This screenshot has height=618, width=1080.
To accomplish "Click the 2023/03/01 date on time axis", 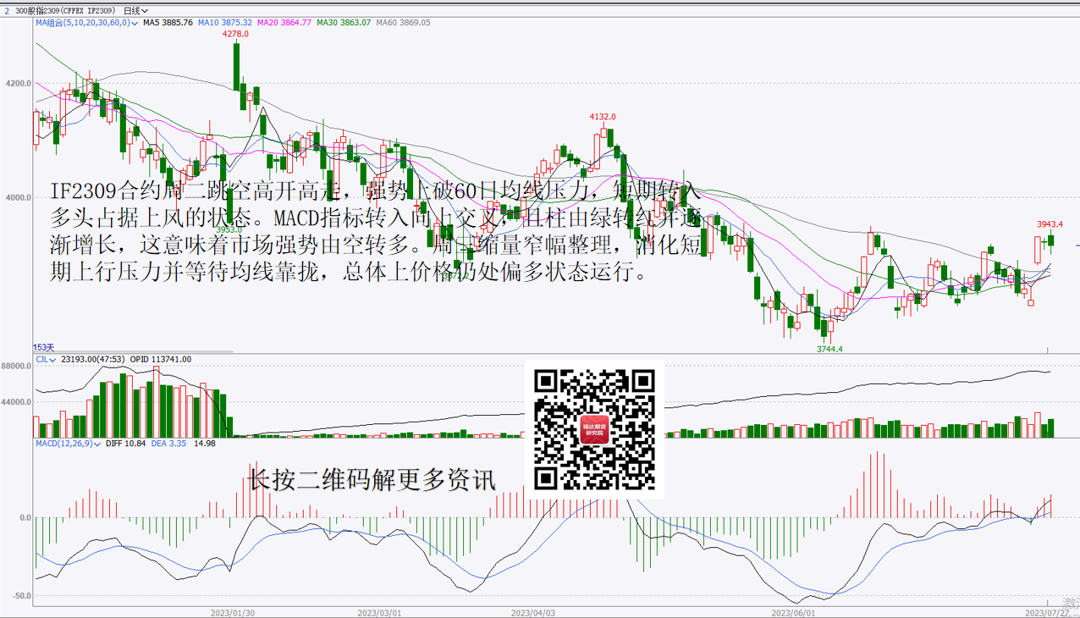I will (x=379, y=612).
